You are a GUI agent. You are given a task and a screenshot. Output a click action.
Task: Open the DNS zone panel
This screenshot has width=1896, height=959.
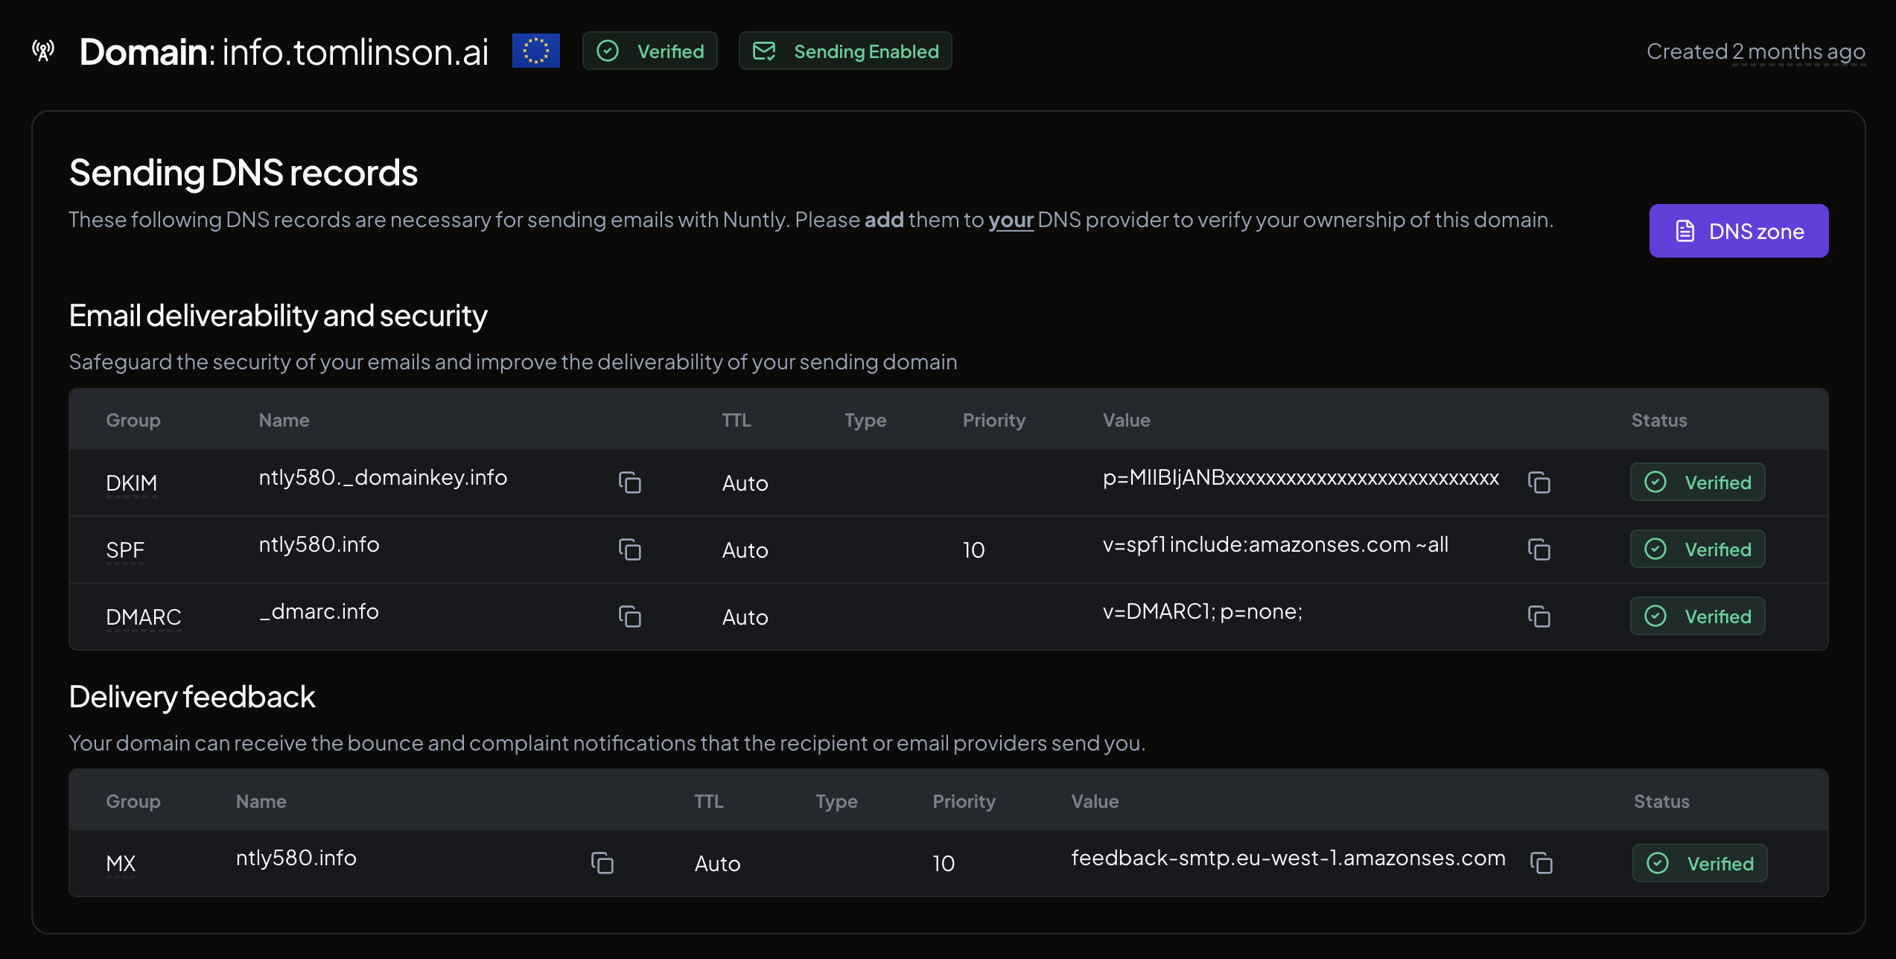(1739, 231)
